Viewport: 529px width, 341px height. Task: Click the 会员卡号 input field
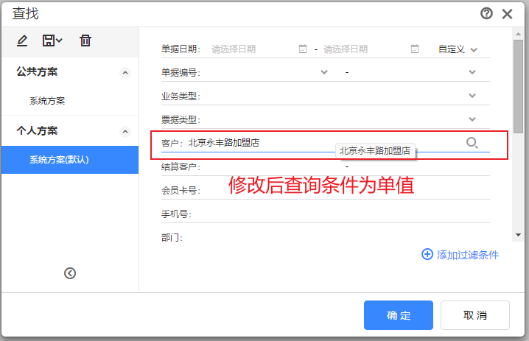coord(346,190)
